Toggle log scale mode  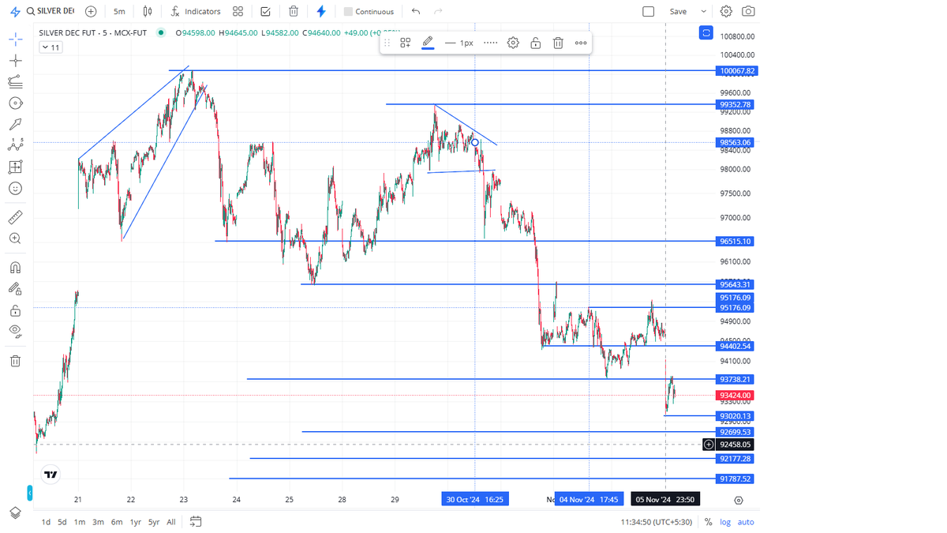pyautogui.click(x=725, y=522)
